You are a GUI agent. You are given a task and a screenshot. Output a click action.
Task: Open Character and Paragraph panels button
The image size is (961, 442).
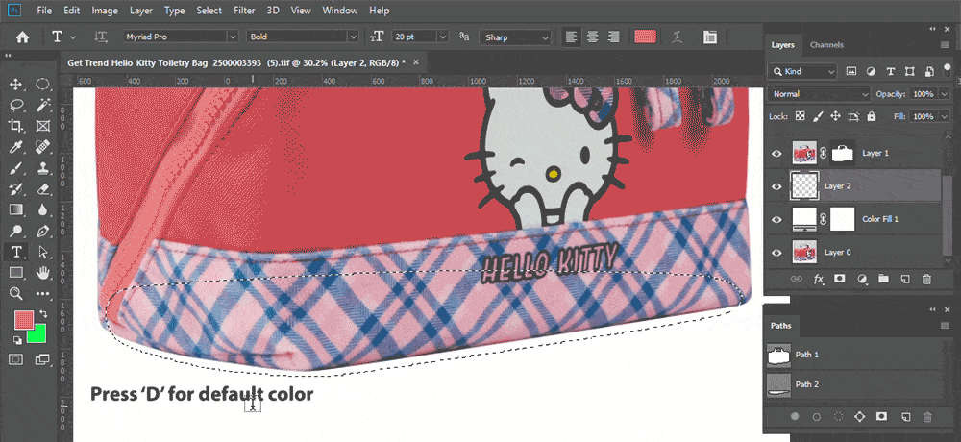(x=710, y=37)
